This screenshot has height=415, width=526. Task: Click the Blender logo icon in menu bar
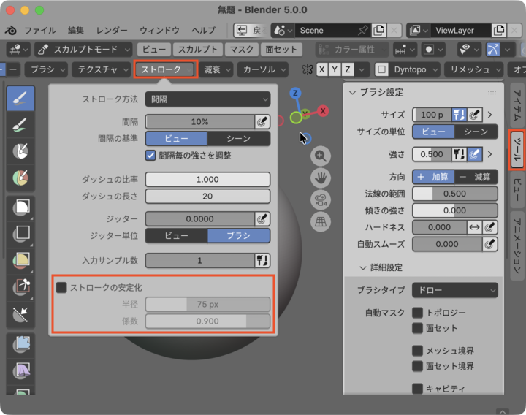tap(11, 31)
